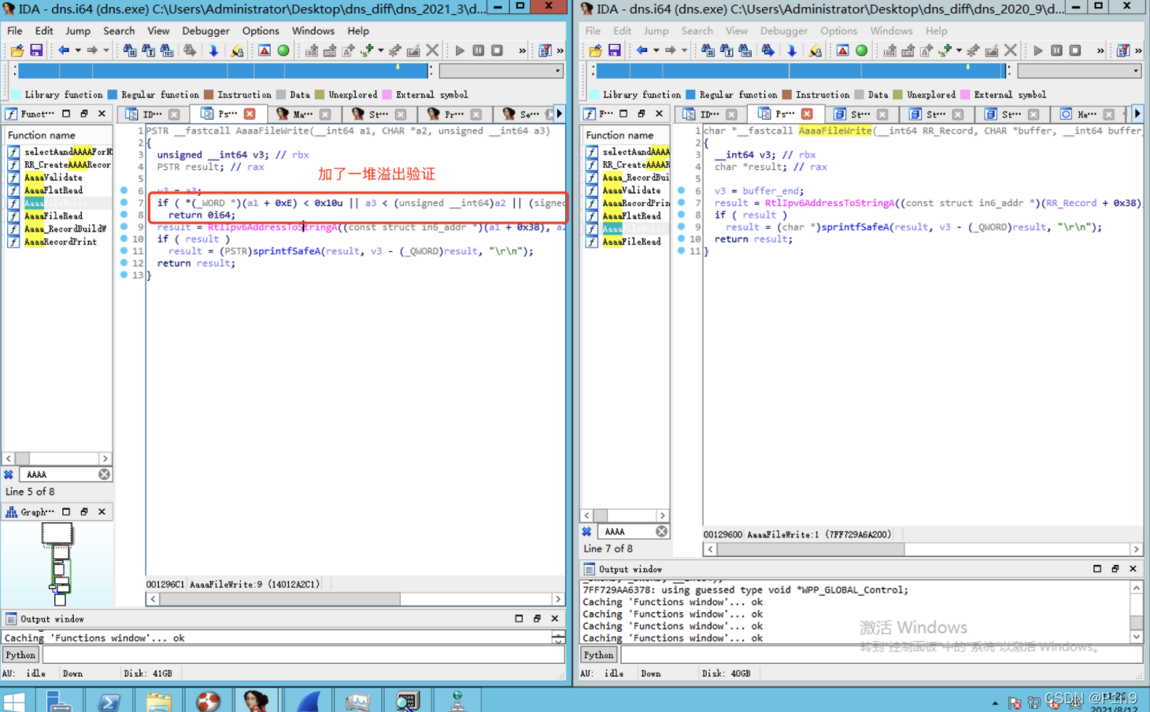Click convert-to-code icon in left IDA toolbar
1150x712 pixels.
point(312,50)
